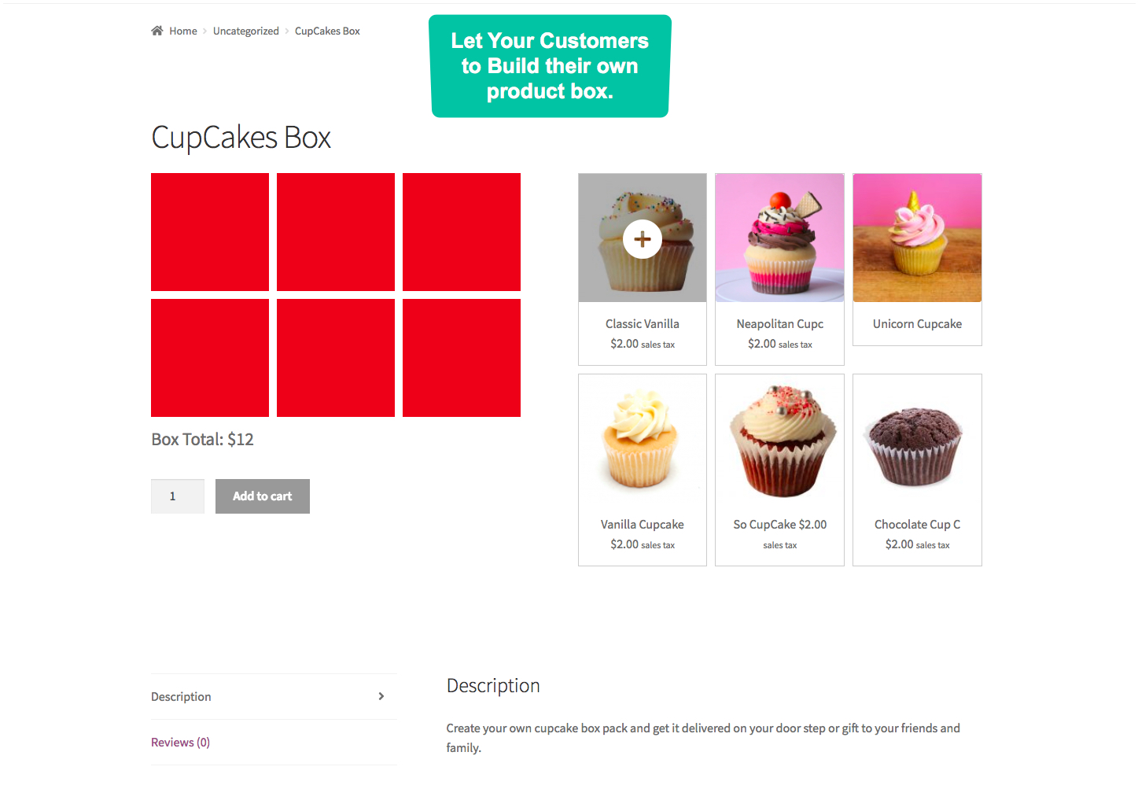Click the plus icon on Classic Vanilla cupcake
This screenshot has height=811, width=1138.
click(643, 238)
